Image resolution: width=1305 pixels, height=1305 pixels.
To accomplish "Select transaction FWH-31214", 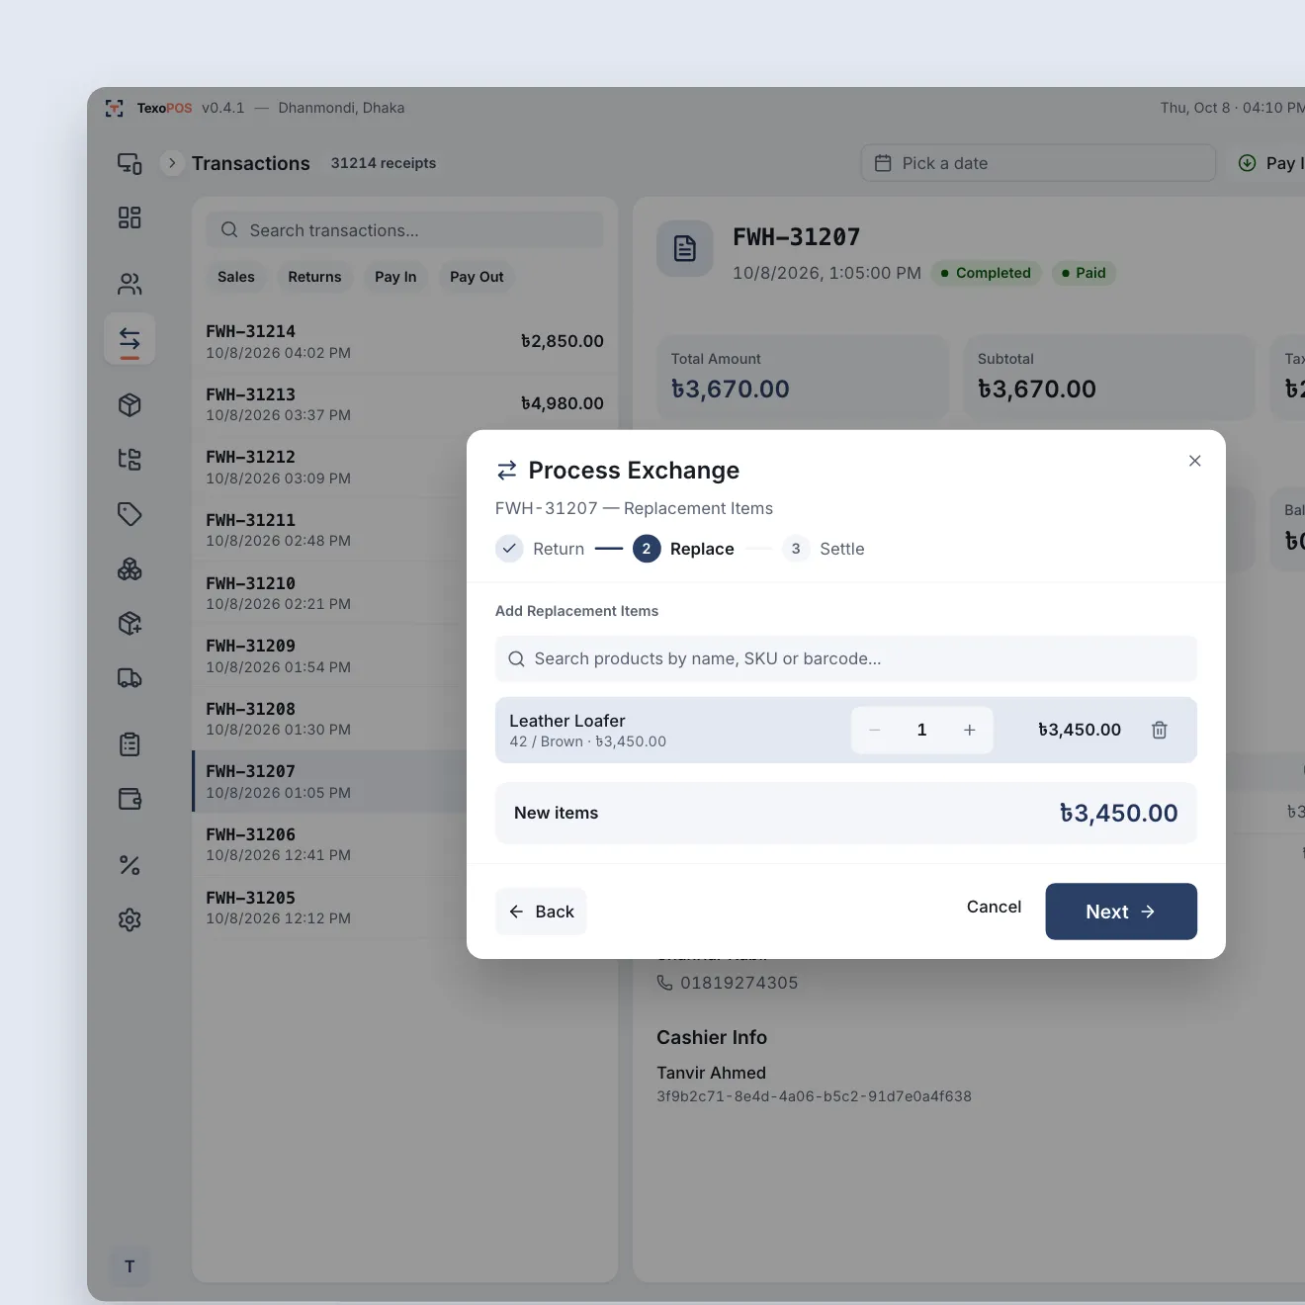I will [404, 341].
